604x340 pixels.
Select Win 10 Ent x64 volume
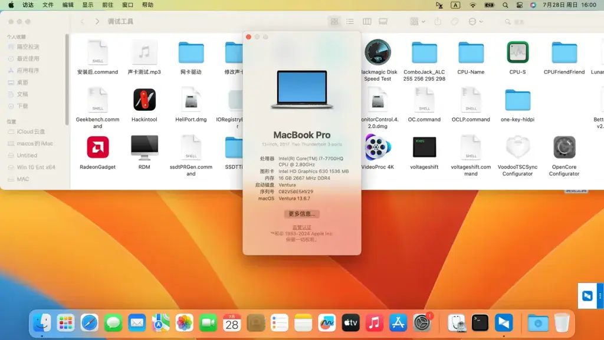coord(35,167)
